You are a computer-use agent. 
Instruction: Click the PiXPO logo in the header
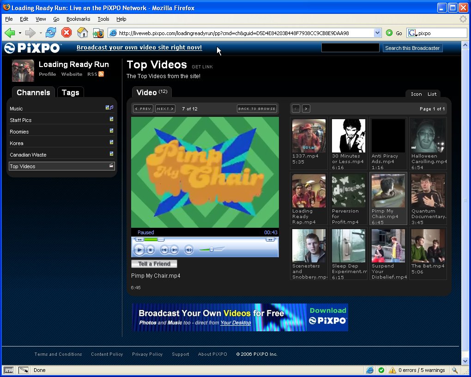coord(32,48)
